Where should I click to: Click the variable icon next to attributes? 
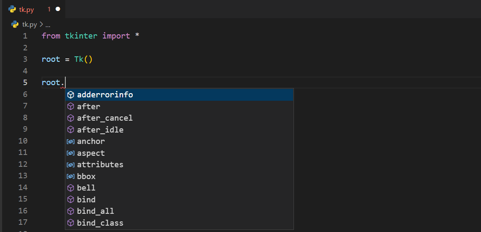[x=71, y=165]
